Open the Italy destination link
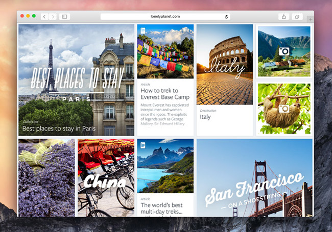The image size is (332, 232). click(205, 117)
